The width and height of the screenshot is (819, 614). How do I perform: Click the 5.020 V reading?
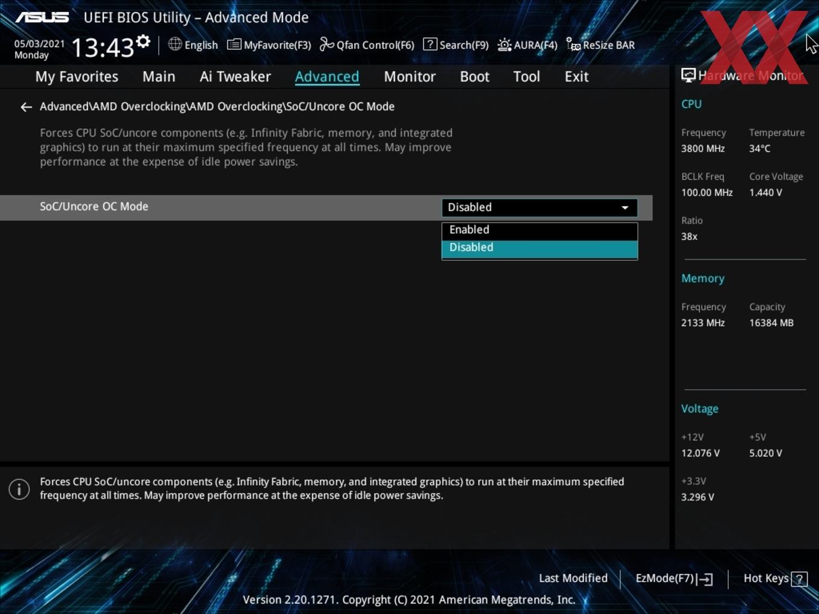765,453
